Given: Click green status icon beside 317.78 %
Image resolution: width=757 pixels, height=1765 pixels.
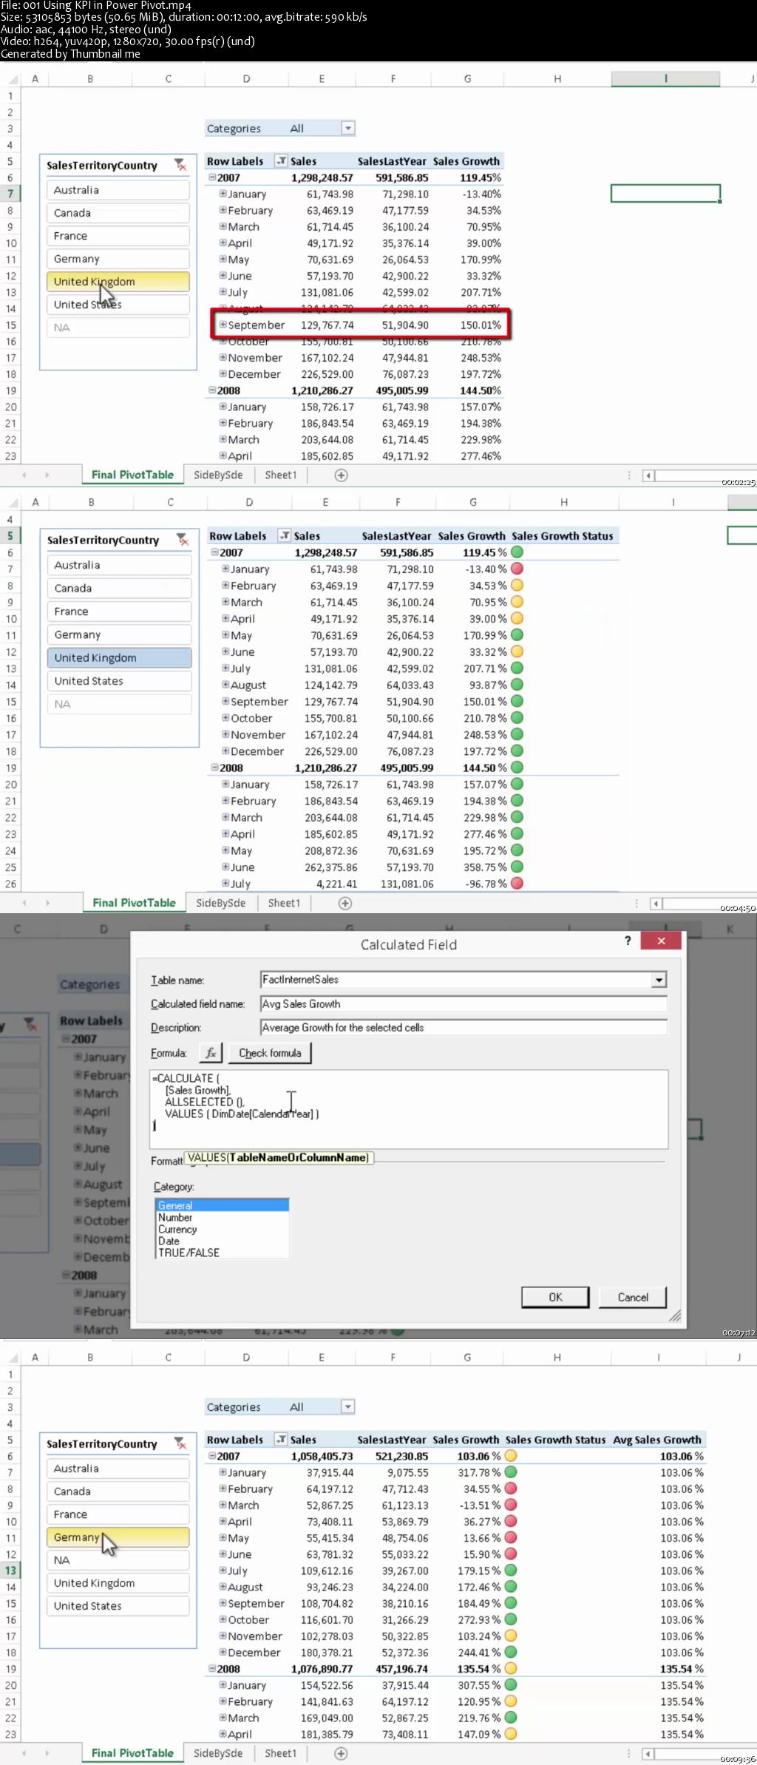Looking at the screenshot, I should [x=511, y=1472].
